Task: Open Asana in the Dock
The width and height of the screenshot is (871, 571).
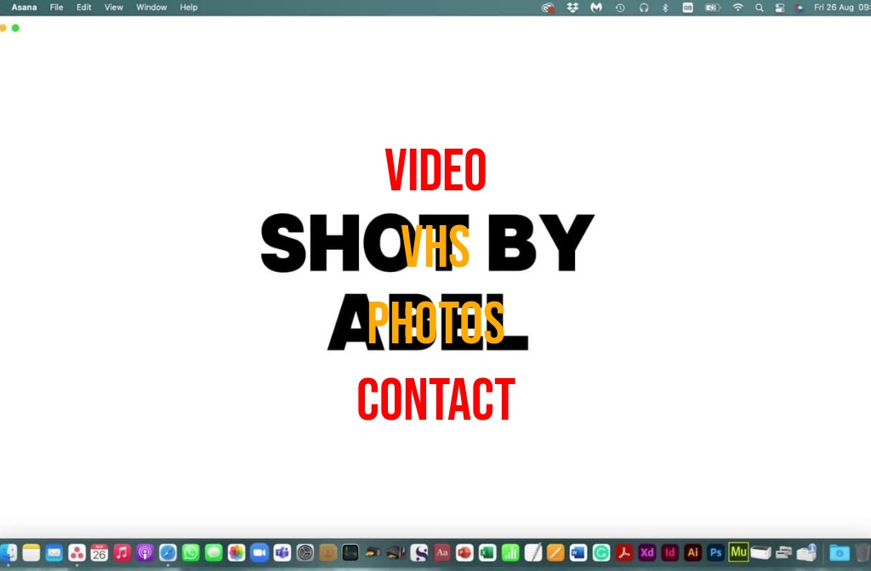Action: pyautogui.click(x=77, y=552)
